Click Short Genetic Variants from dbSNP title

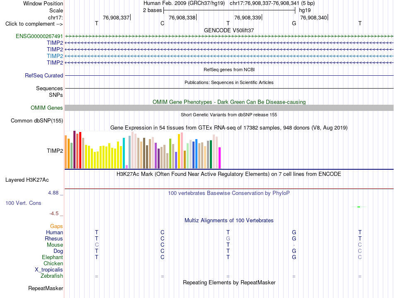pyautogui.click(x=229, y=115)
